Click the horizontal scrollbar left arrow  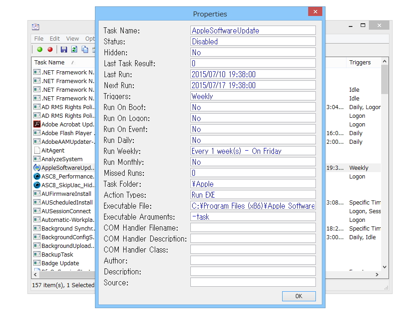click(x=35, y=274)
